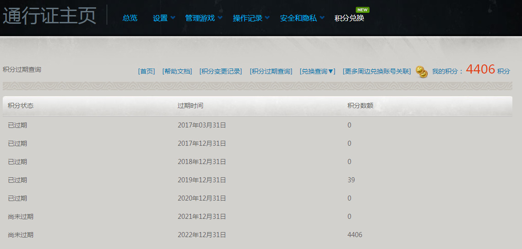Open the [更多周边兑换账号关联] link

pyautogui.click(x=376, y=71)
